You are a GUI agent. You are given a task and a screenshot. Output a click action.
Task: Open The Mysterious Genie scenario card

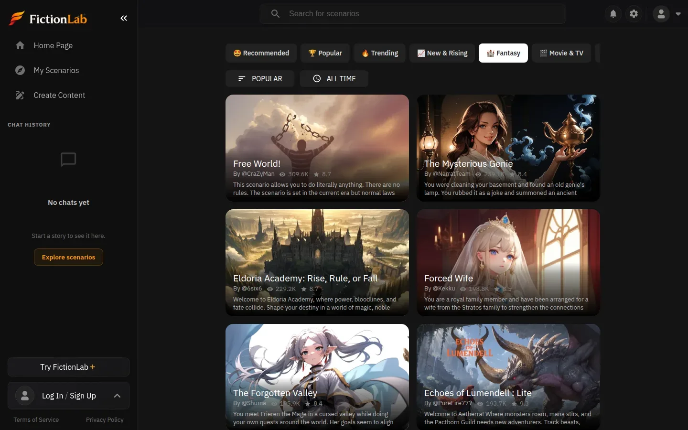click(508, 148)
